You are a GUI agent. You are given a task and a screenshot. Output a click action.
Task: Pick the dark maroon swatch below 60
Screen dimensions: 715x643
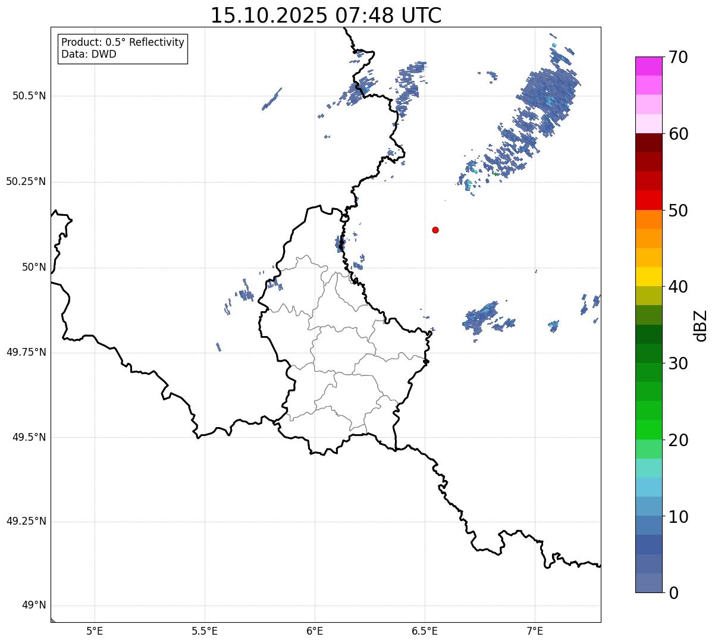pyautogui.click(x=649, y=143)
